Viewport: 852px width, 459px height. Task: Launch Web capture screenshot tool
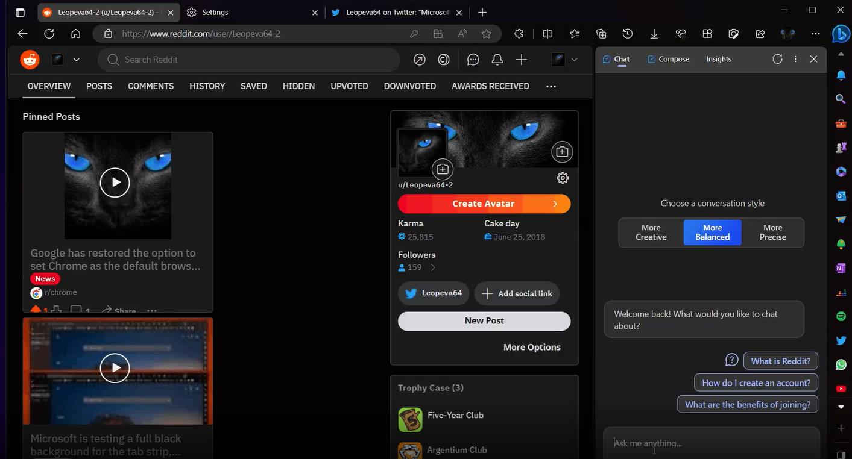pos(734,34)
